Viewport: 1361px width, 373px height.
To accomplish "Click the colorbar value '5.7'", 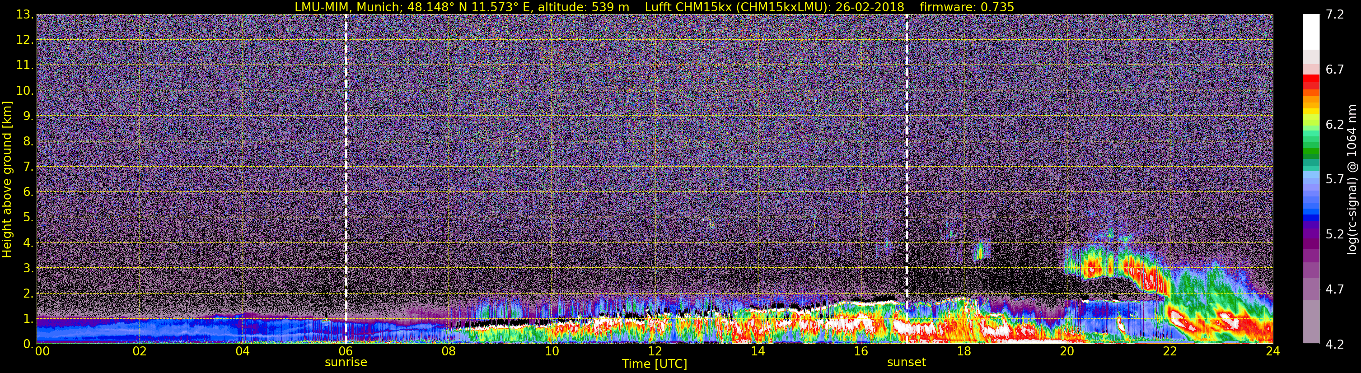I will click(1335, 179).
